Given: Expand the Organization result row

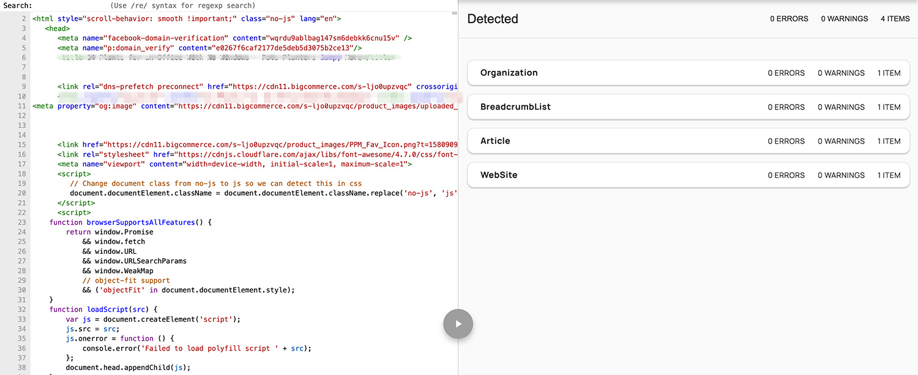Looking at the screenshot, I should 688,73.
